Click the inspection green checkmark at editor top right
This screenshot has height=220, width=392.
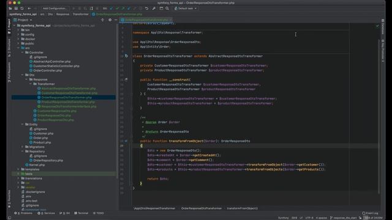377,26
